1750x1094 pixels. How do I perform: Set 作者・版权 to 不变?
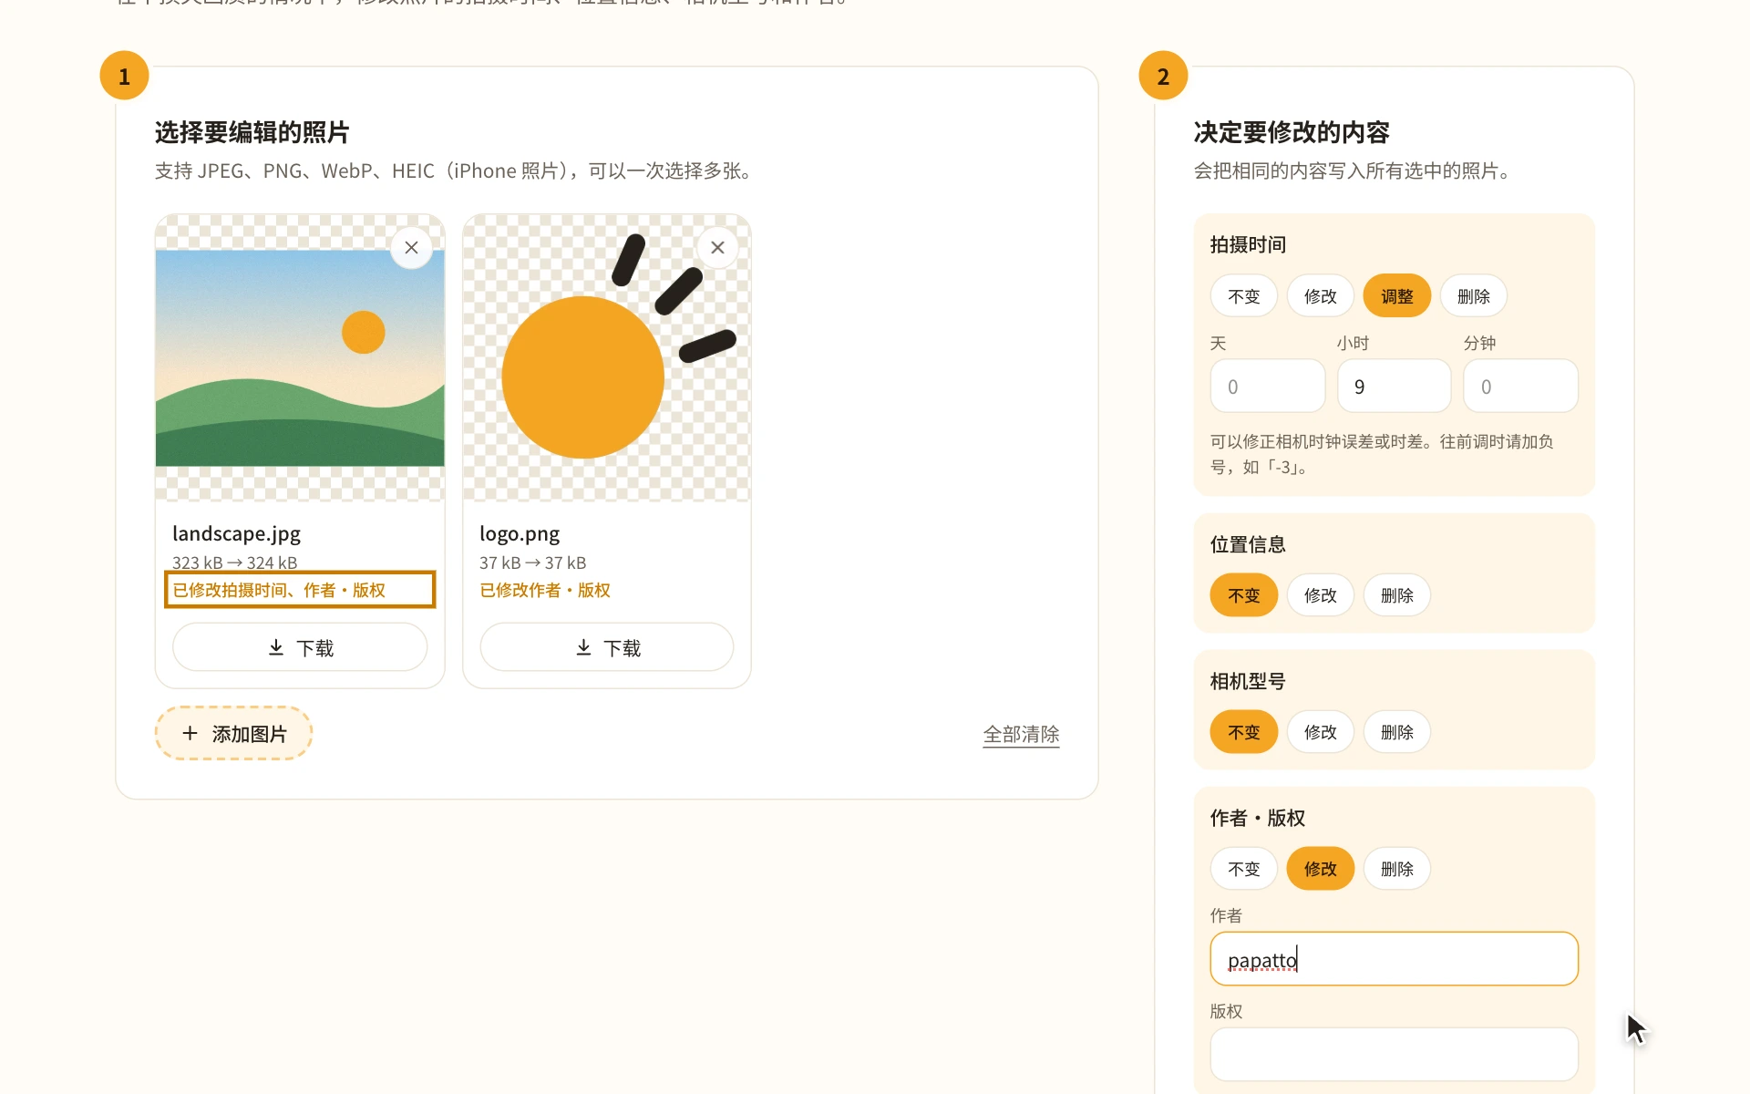click(1243, 869)
